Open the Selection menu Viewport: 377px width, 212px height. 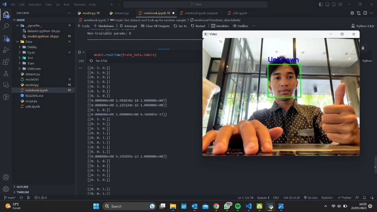(x=35, y=4)
